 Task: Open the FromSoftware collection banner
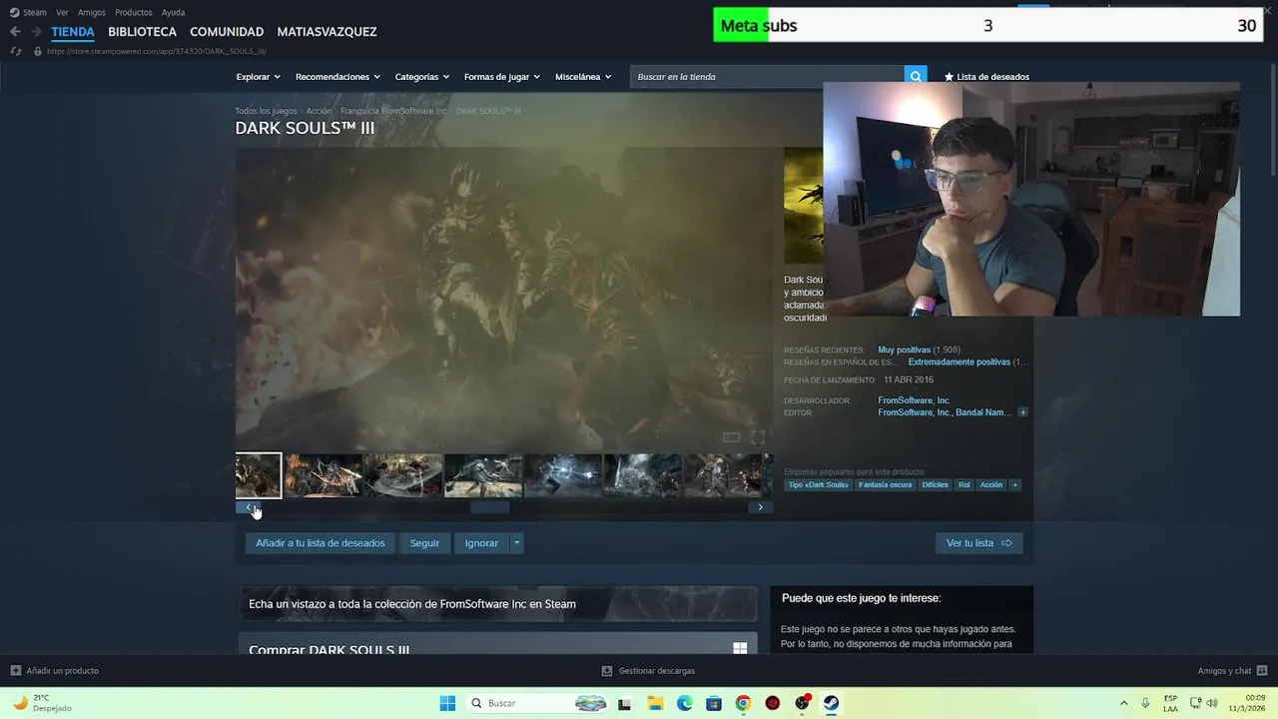click(497, 604)
